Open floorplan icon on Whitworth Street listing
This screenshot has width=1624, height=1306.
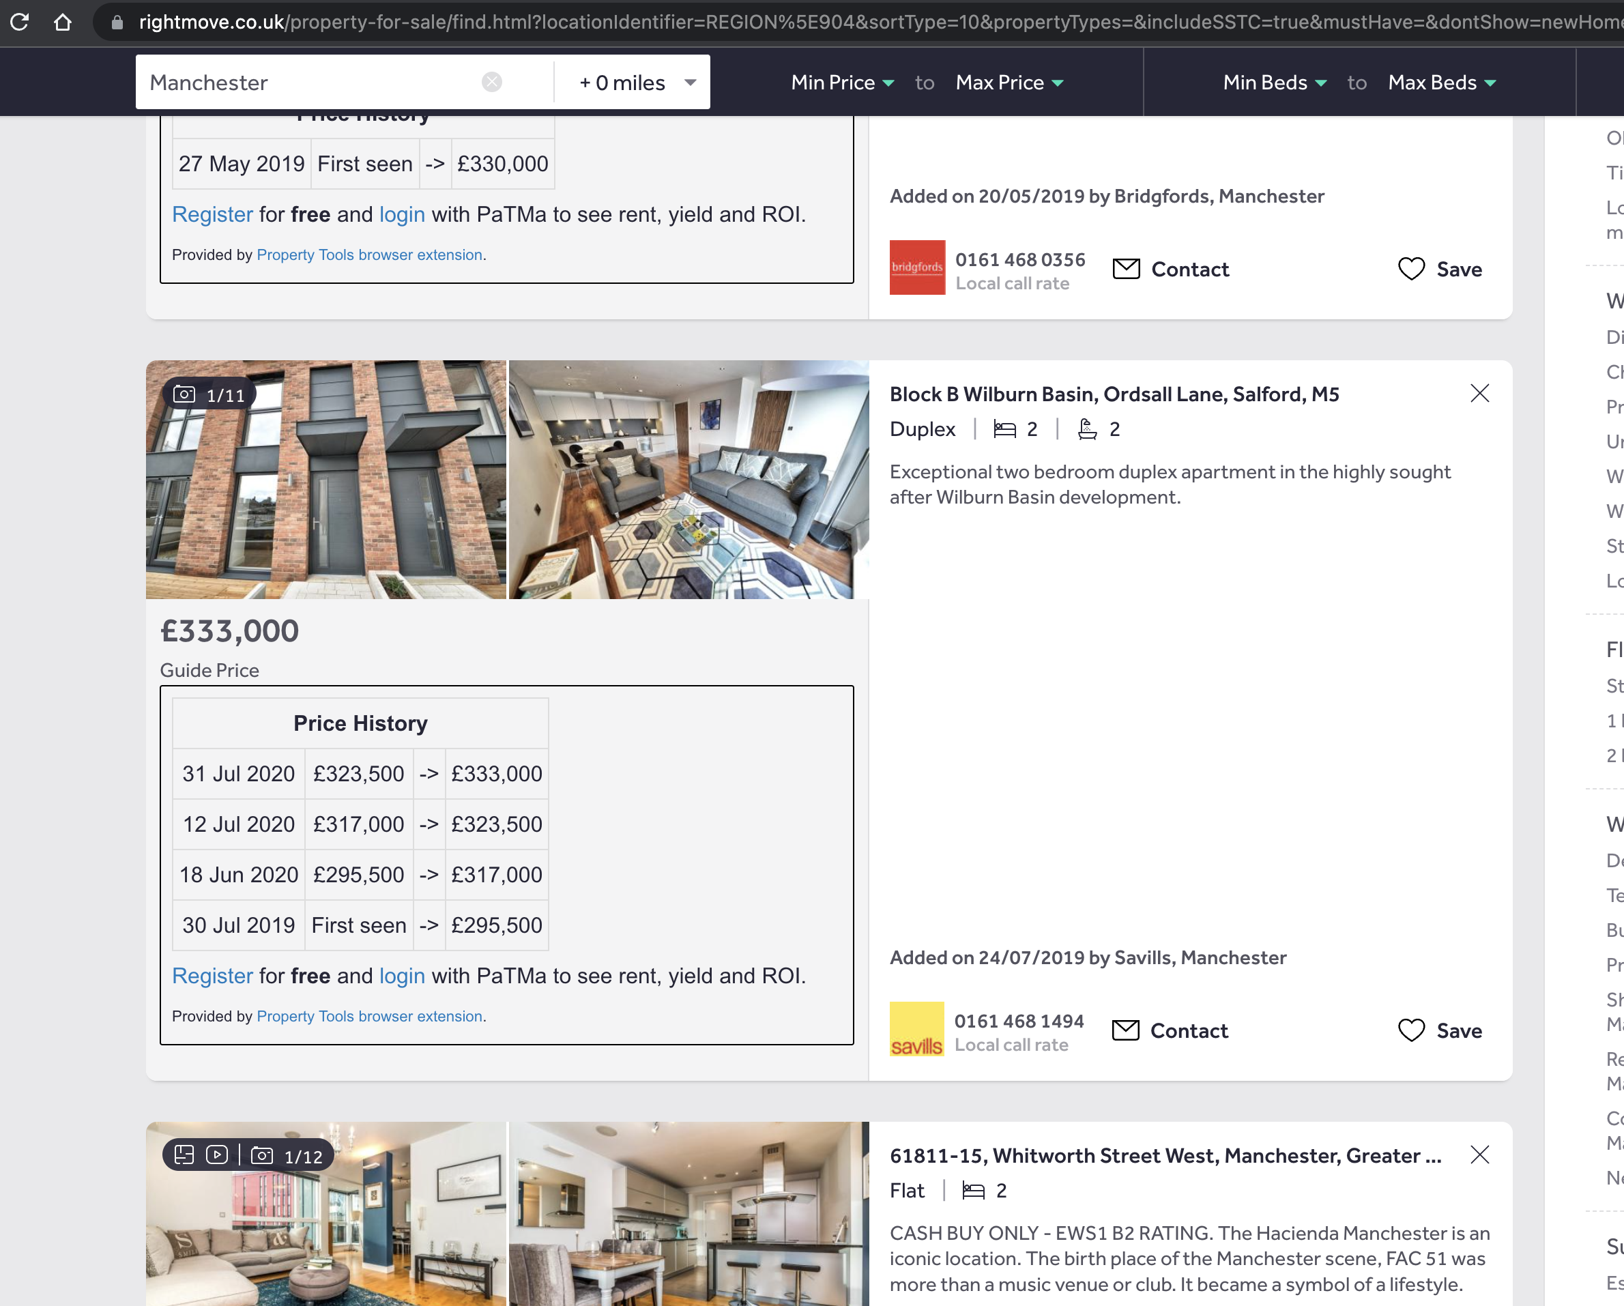tap(184, 1155)
